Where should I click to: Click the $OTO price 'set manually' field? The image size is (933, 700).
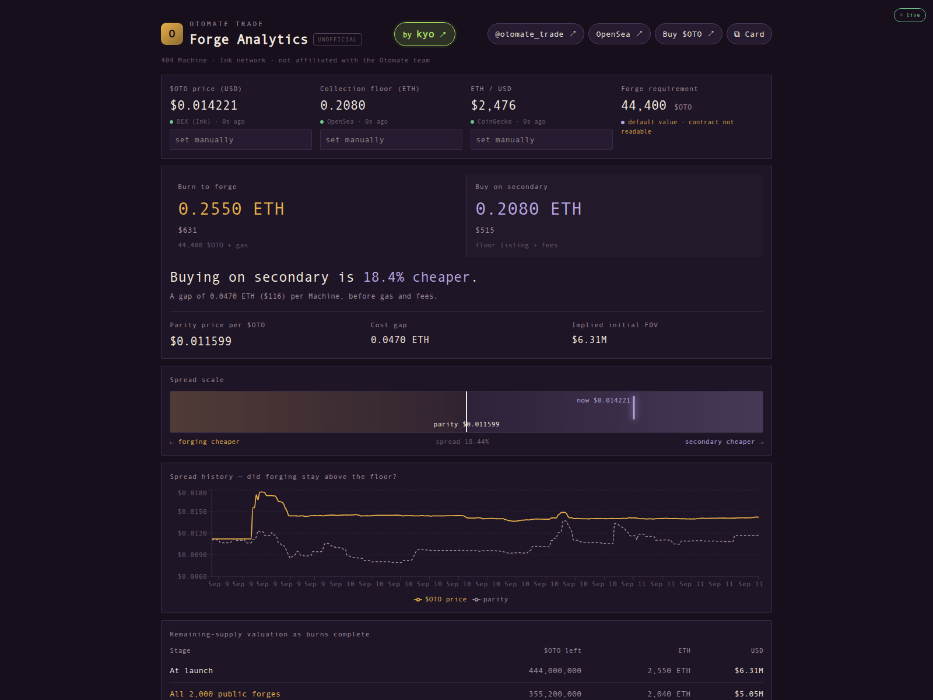tap(240, 140)
